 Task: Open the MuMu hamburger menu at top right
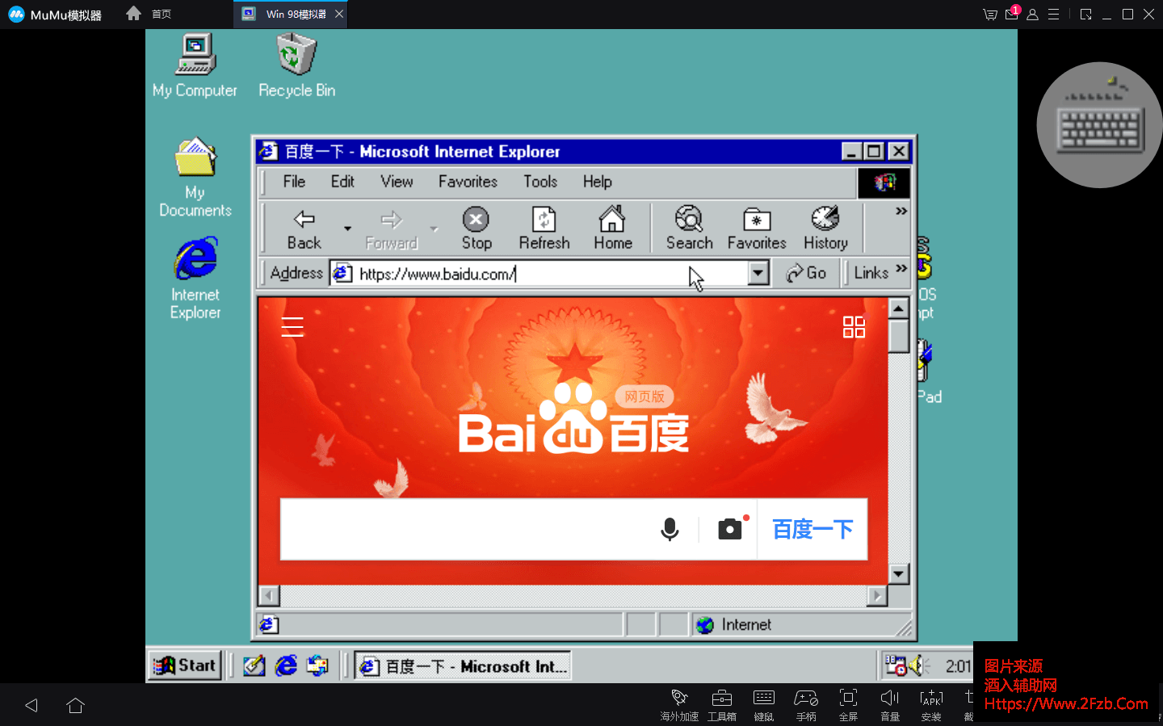[x=1054, y=14]
